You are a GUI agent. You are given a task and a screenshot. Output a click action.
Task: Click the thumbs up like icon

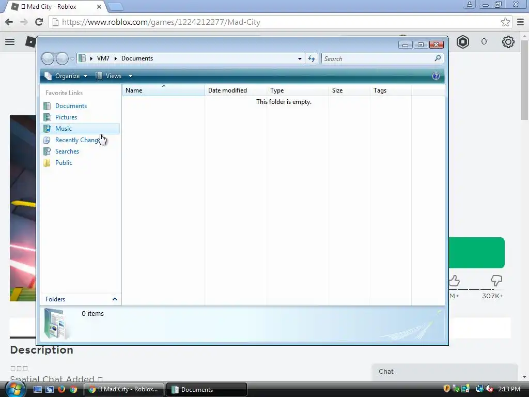(454, 281)
